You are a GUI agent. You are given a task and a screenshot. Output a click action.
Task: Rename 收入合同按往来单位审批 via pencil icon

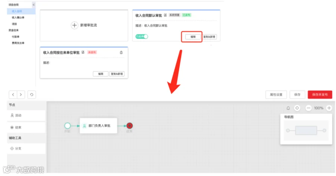[x=83, y=52]
